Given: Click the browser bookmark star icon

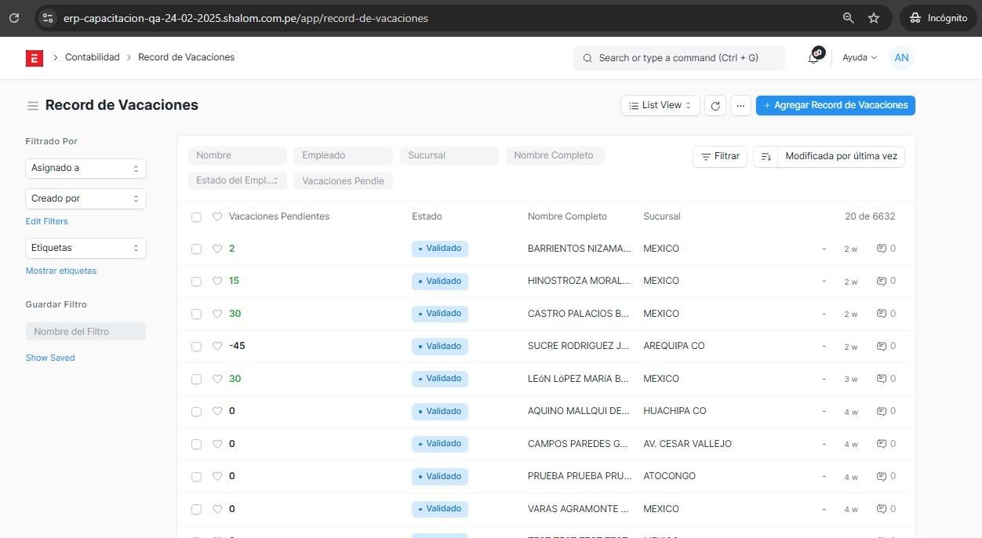Looking at the screenshot, I should pyautogui.click(x=874, y=18).
